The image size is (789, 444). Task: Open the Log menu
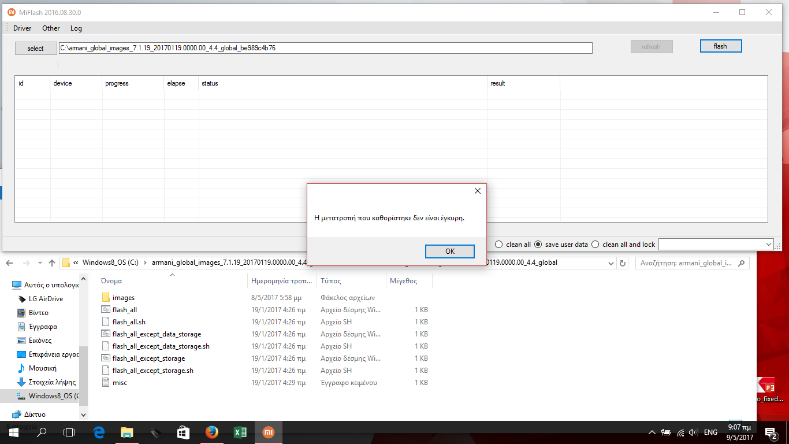76,28
